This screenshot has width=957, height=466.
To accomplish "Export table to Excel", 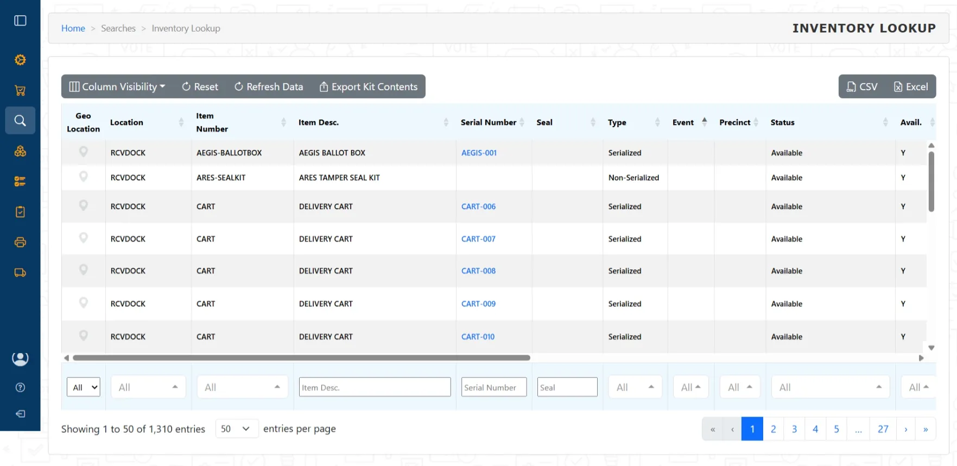I will tap(911, 87).
